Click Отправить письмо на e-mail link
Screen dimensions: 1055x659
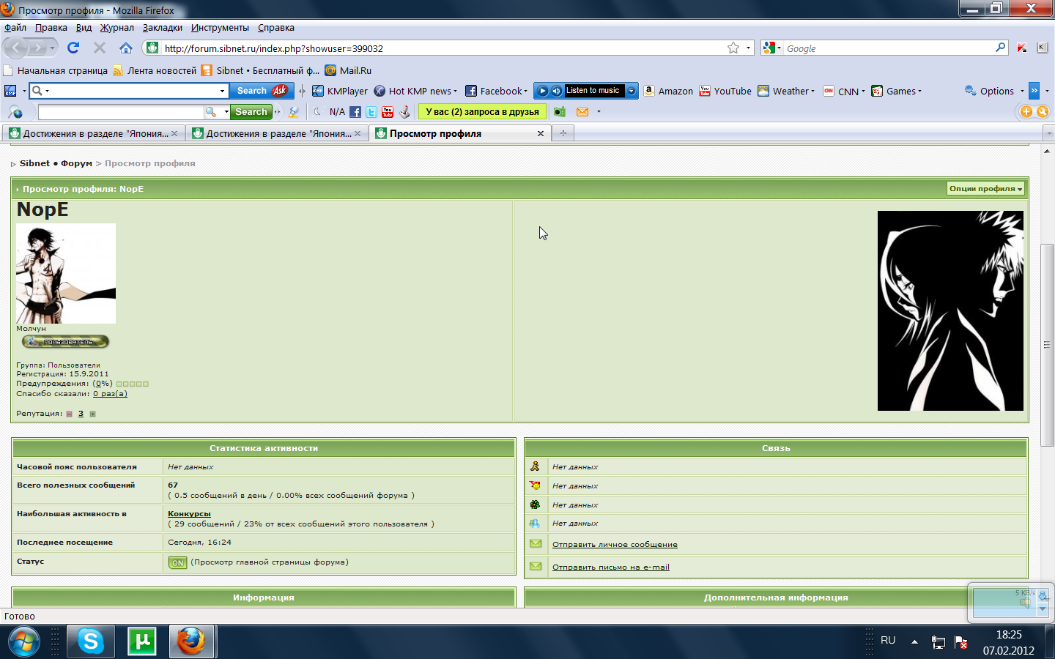611,567
